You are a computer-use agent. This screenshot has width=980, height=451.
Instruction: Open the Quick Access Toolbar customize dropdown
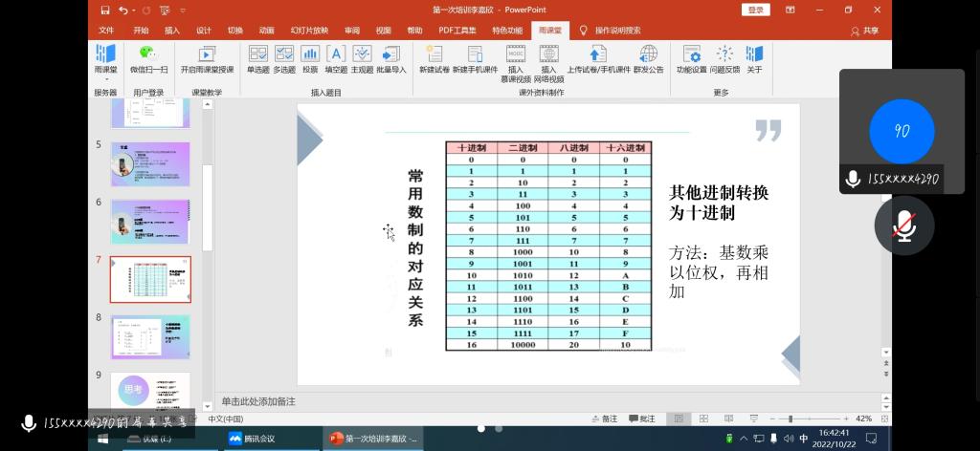(x=182, y=11)
